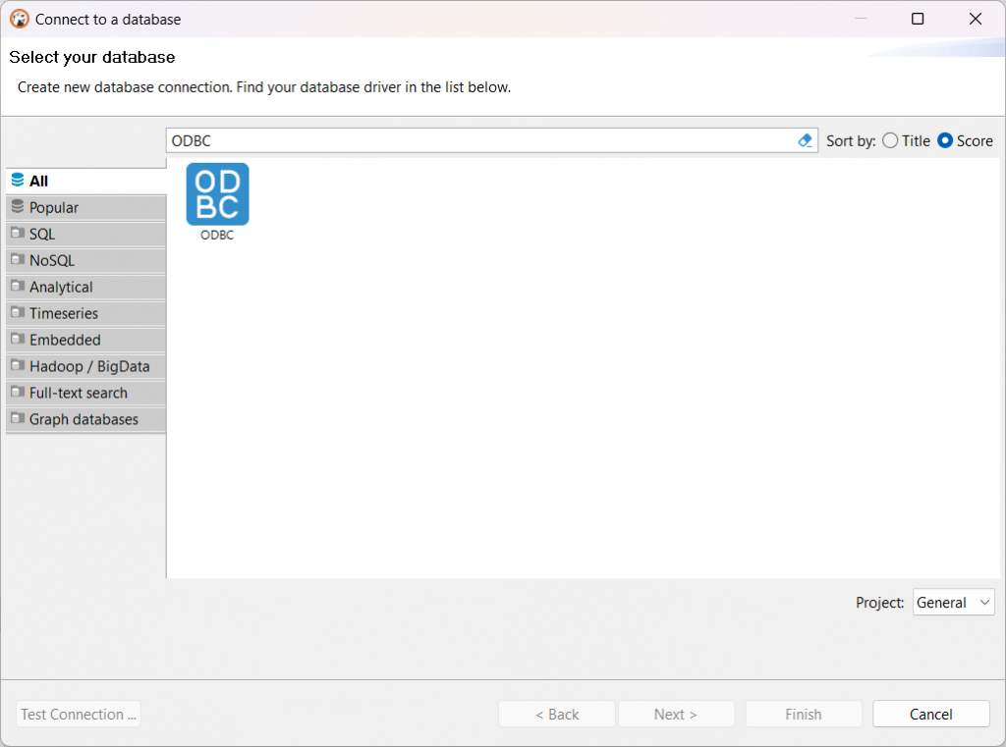This screenshot has width=1006, height=747.
Task: Go Back to the previous step
Action: tap(557, 715)
